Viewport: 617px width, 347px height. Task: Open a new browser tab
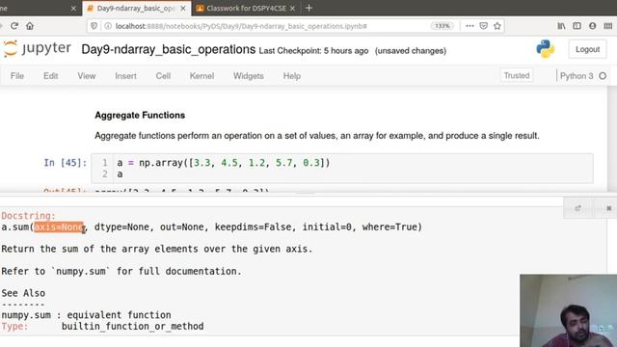tap(308, 8)
